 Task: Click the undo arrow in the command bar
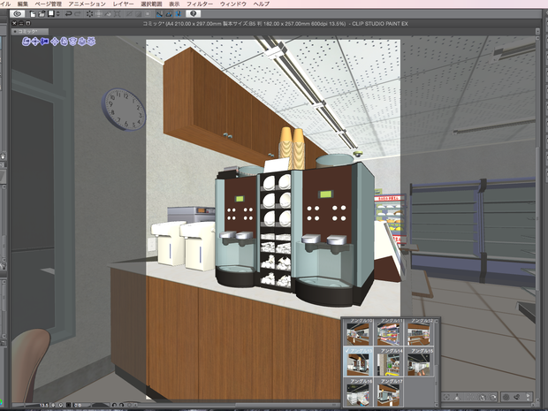tap(69, 14)
